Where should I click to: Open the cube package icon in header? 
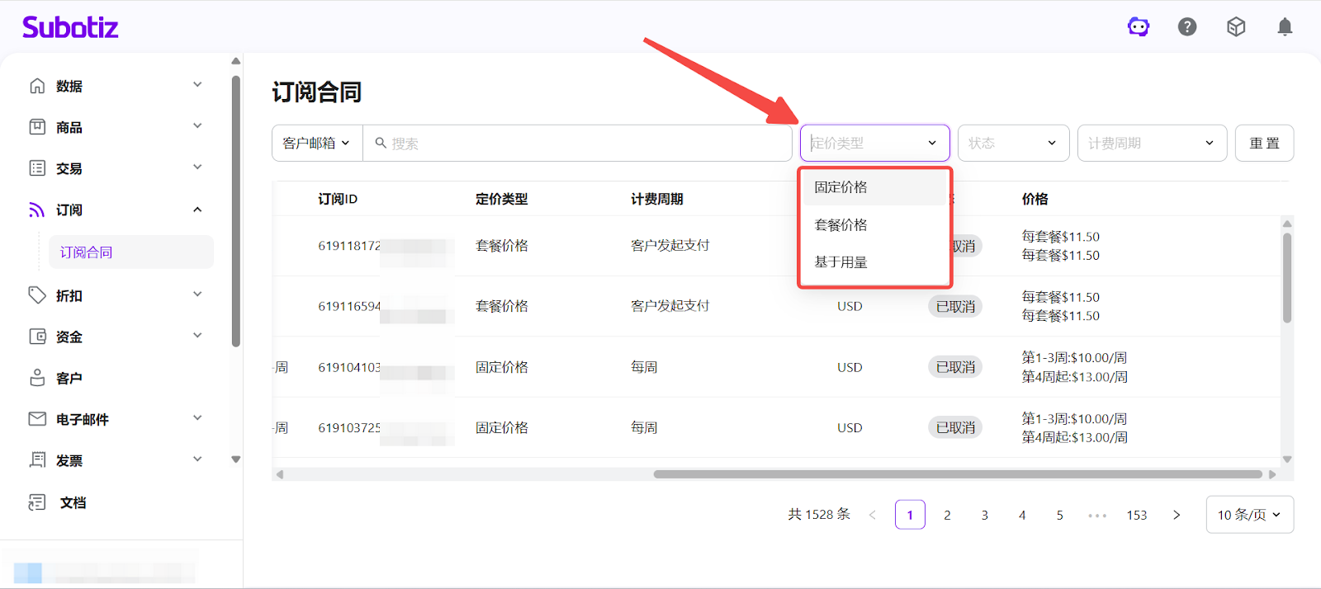(1236, 27)
